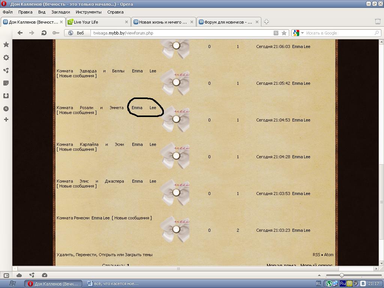The width and height of the screenshot is (384, 288).
Task: Open the Правка menu
Action: point(25,12)
